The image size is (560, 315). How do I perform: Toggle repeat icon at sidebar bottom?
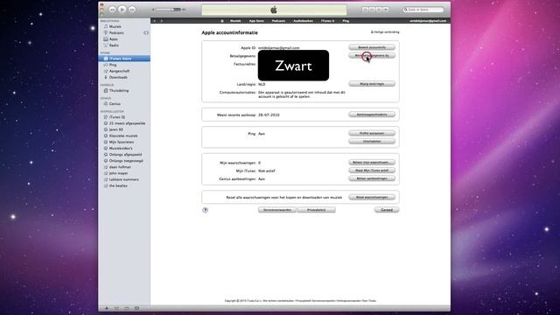(x=127, y=308)
